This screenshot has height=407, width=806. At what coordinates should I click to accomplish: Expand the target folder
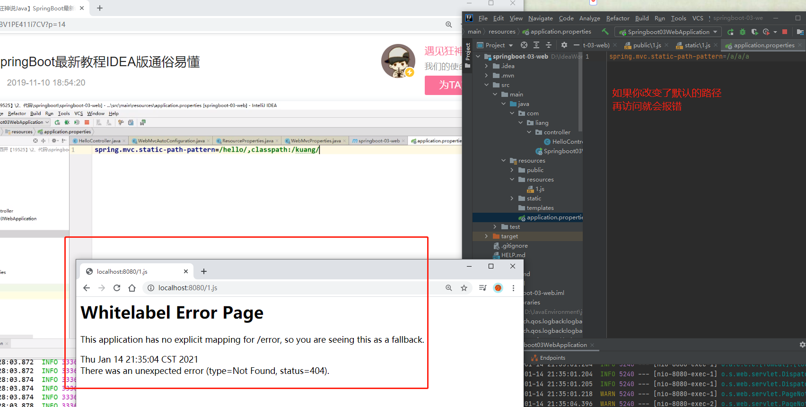pyautogui.click(x=487, y=236)
